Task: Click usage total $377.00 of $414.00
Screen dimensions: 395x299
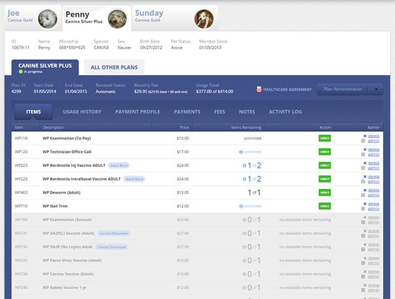Action: click(215, 92)
